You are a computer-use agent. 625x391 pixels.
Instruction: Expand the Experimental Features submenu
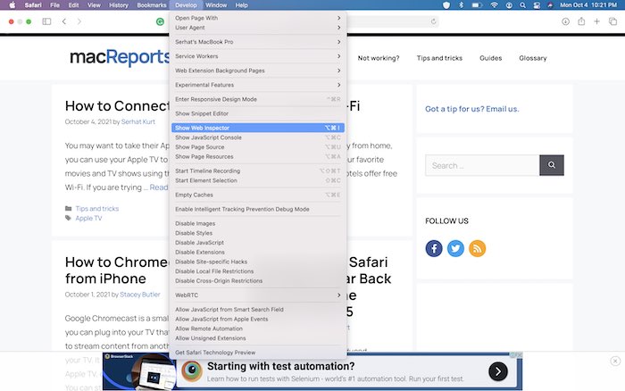(258, 85)
